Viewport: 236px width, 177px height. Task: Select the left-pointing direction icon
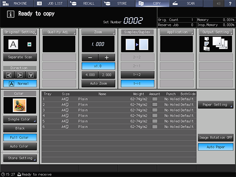(9, 75)
